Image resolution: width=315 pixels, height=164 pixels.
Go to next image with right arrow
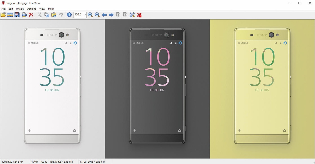(x=111, y=15)
